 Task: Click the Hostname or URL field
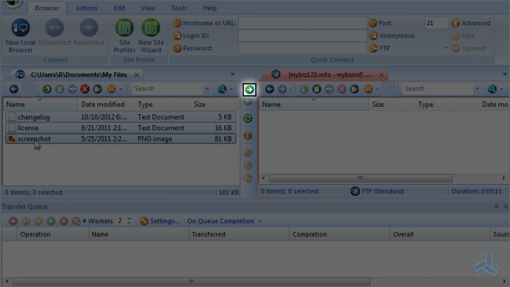(302, 23)
